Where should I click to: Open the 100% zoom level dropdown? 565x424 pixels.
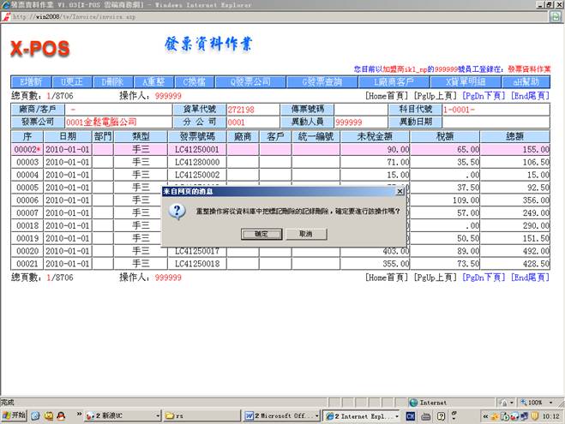(536, 402)
